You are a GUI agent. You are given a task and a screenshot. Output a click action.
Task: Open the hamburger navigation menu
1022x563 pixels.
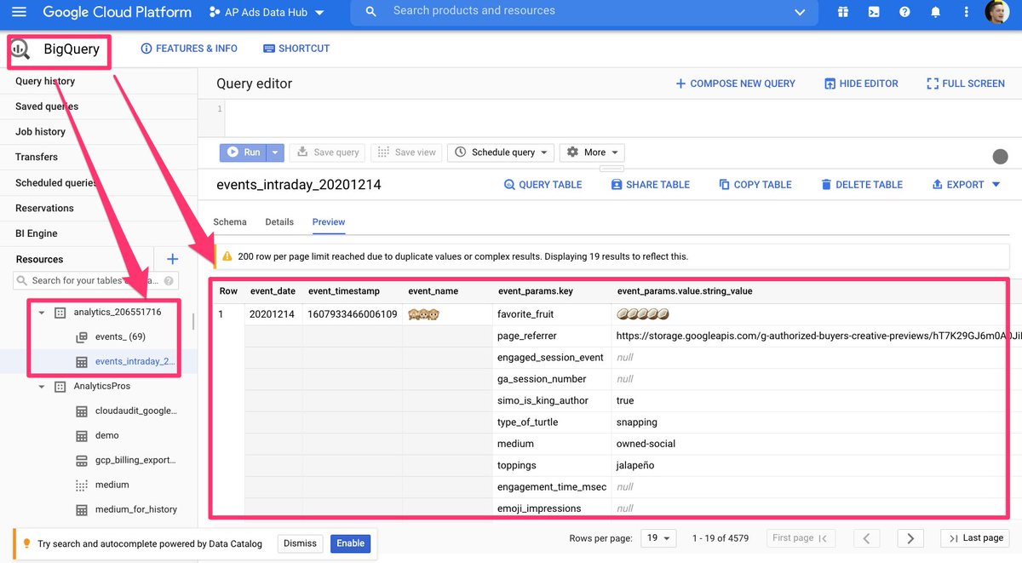(19, 12)
